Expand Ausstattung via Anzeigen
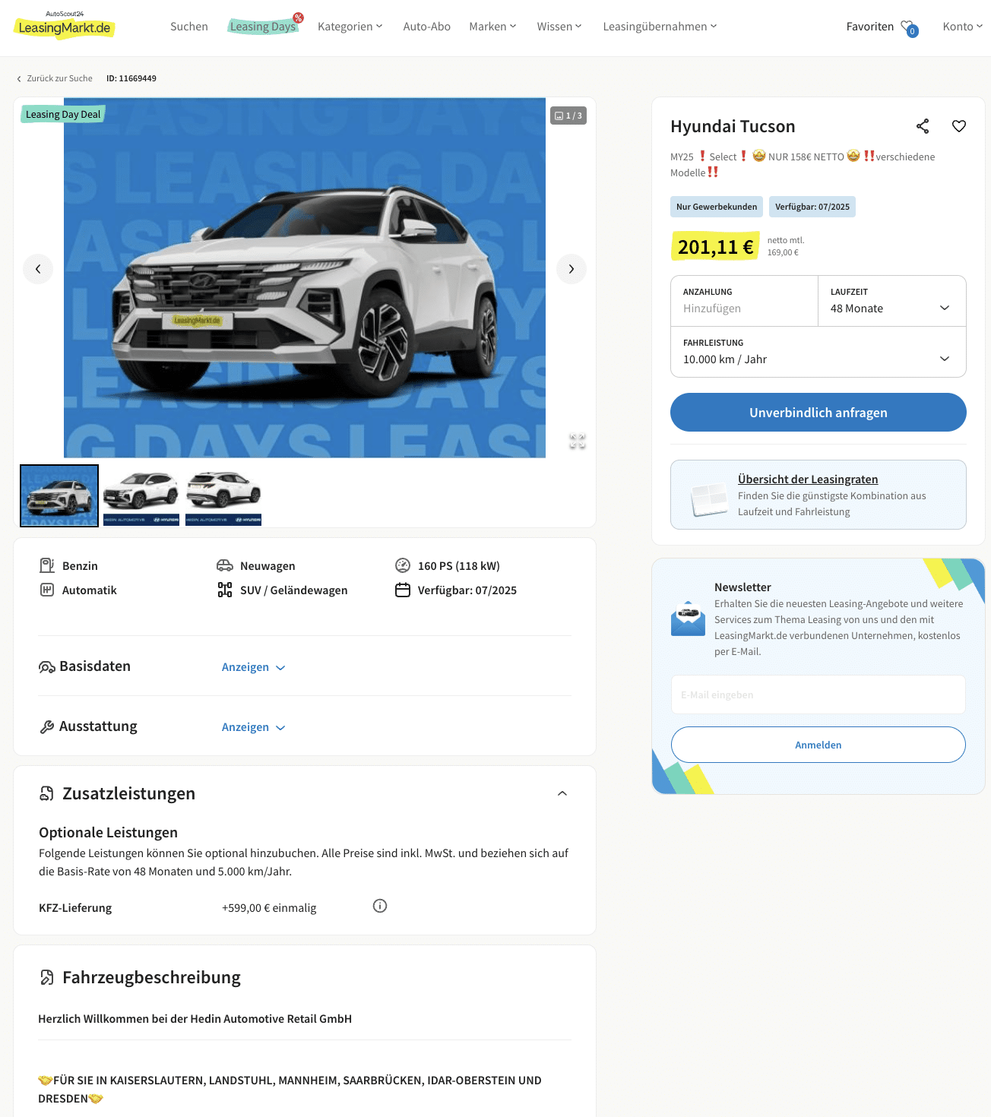991x1117 pixels. [x=254, y=727]
